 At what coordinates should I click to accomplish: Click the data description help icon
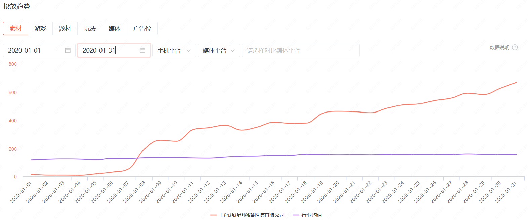(x=515, y=47)
